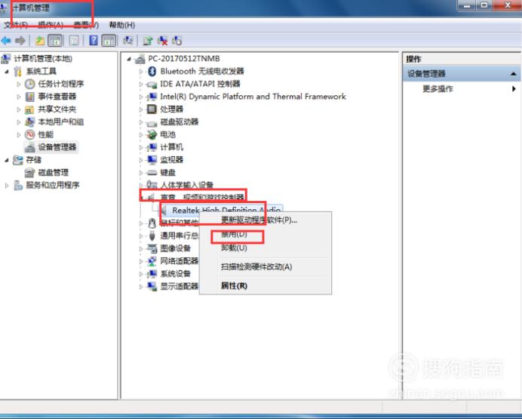Click 更多操作 in the actions pane
This screenshot has width=522, height=419.
tap(438, 88)
